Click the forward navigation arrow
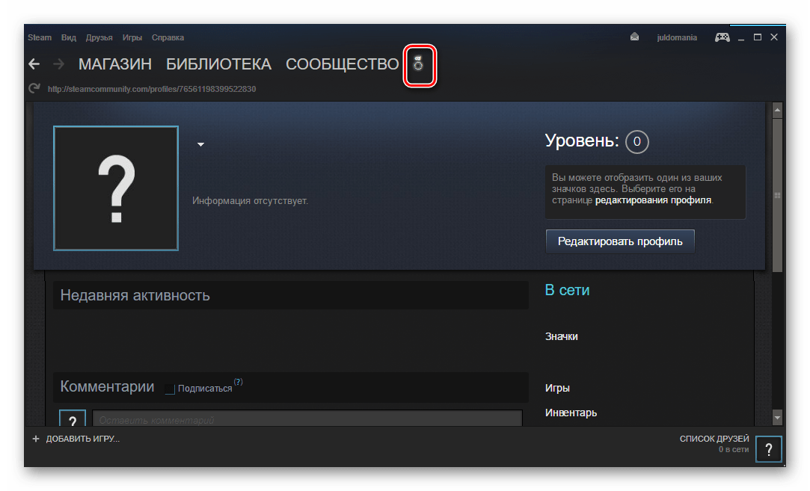Screen dimensions: 810x491 [58, 64]
